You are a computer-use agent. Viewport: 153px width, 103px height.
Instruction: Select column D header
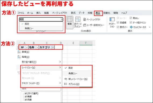pyautogui.click(x=61, y=43)
